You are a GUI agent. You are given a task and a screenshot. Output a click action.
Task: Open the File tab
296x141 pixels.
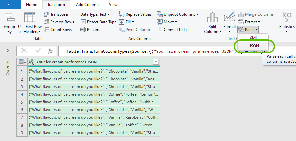pyautogui.click(x=10, y=5)
